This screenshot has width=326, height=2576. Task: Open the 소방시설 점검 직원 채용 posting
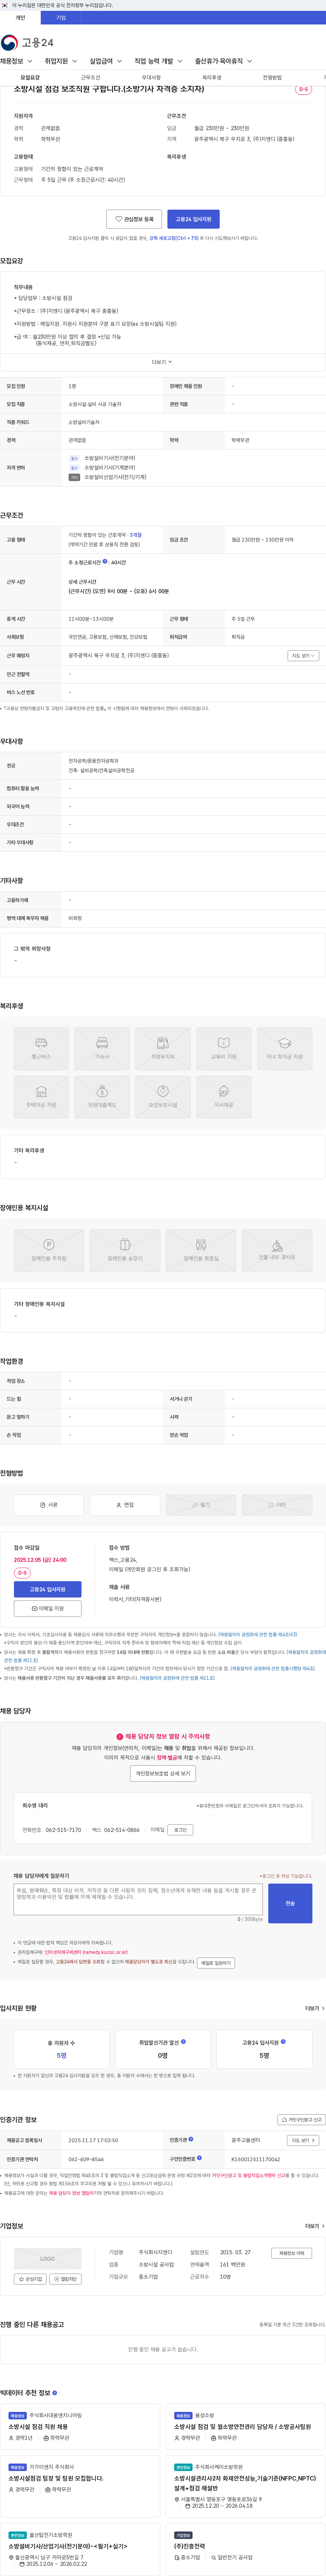point(38,2427)
